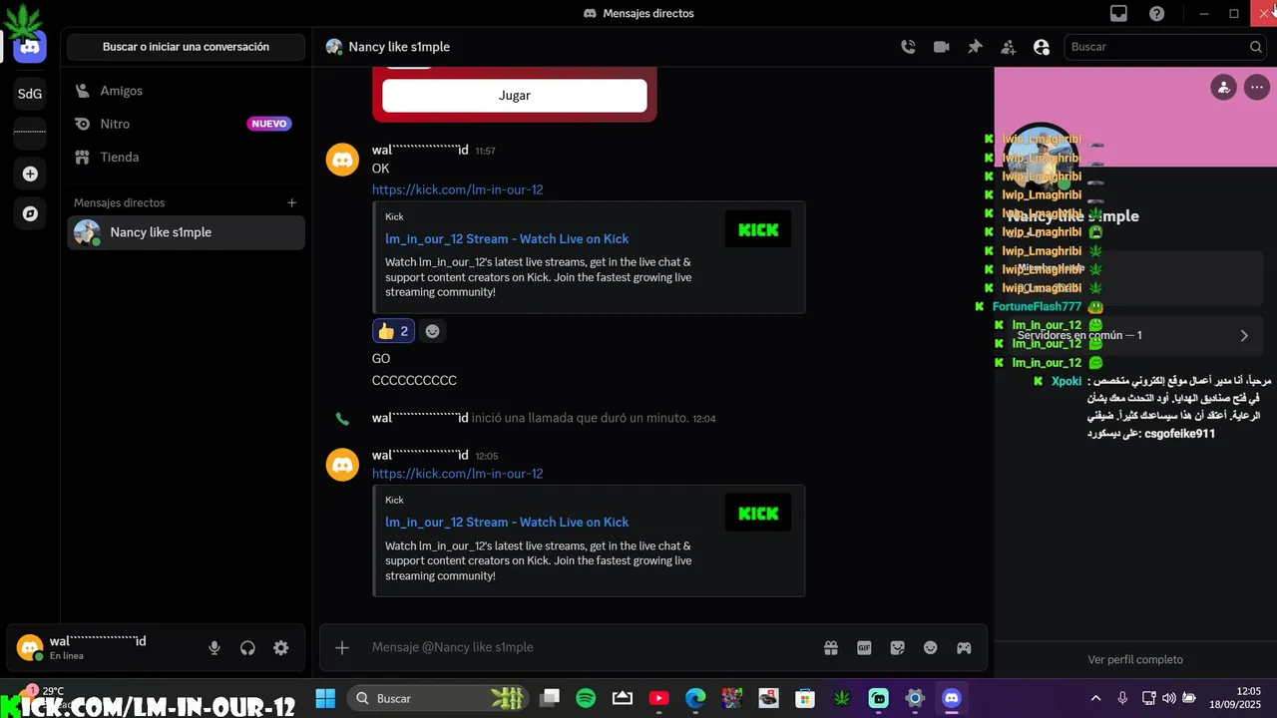Click Ver perfil completo
1277x718 pixels.
1135,659
